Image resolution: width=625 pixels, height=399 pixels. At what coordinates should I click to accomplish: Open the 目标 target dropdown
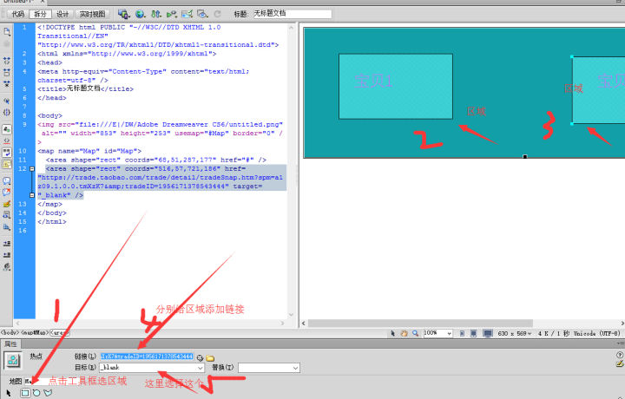[x=200, y=368]
